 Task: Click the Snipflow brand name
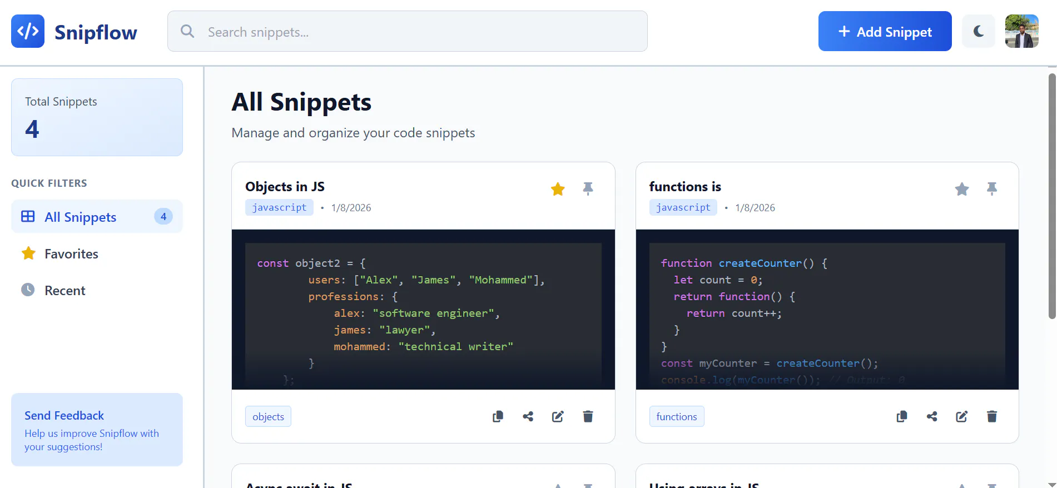(96, 32)
